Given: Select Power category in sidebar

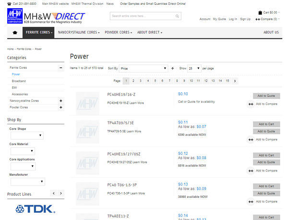Looking at the screenshot, I should pos(16,74).
